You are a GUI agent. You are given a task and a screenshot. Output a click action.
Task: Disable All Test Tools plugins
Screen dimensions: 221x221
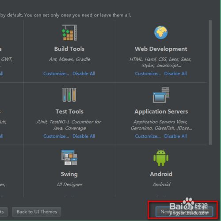(84, 136)
